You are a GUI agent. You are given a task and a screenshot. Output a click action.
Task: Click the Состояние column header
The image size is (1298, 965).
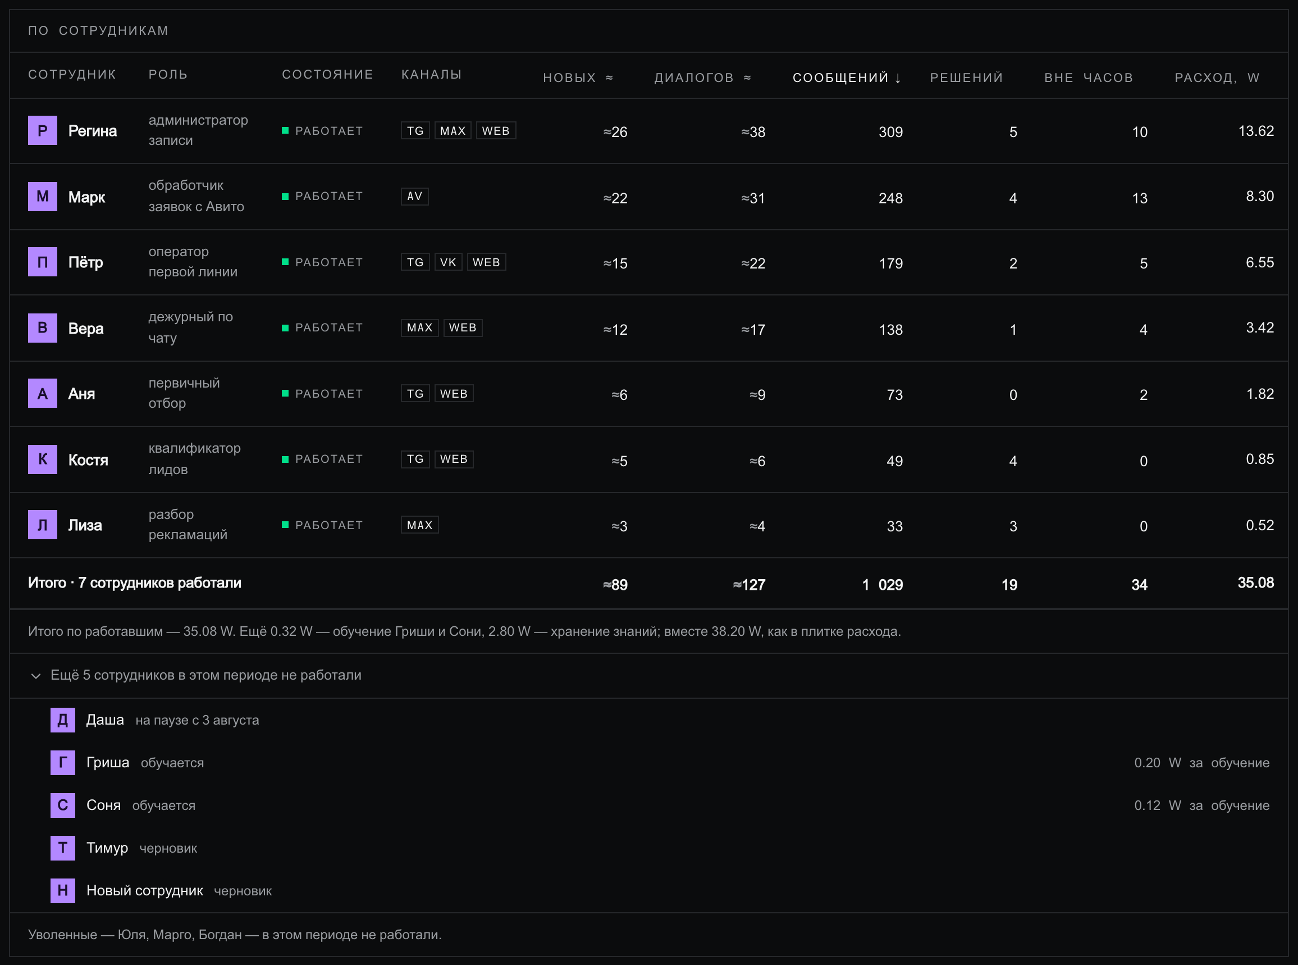click(x=327, y=74)
